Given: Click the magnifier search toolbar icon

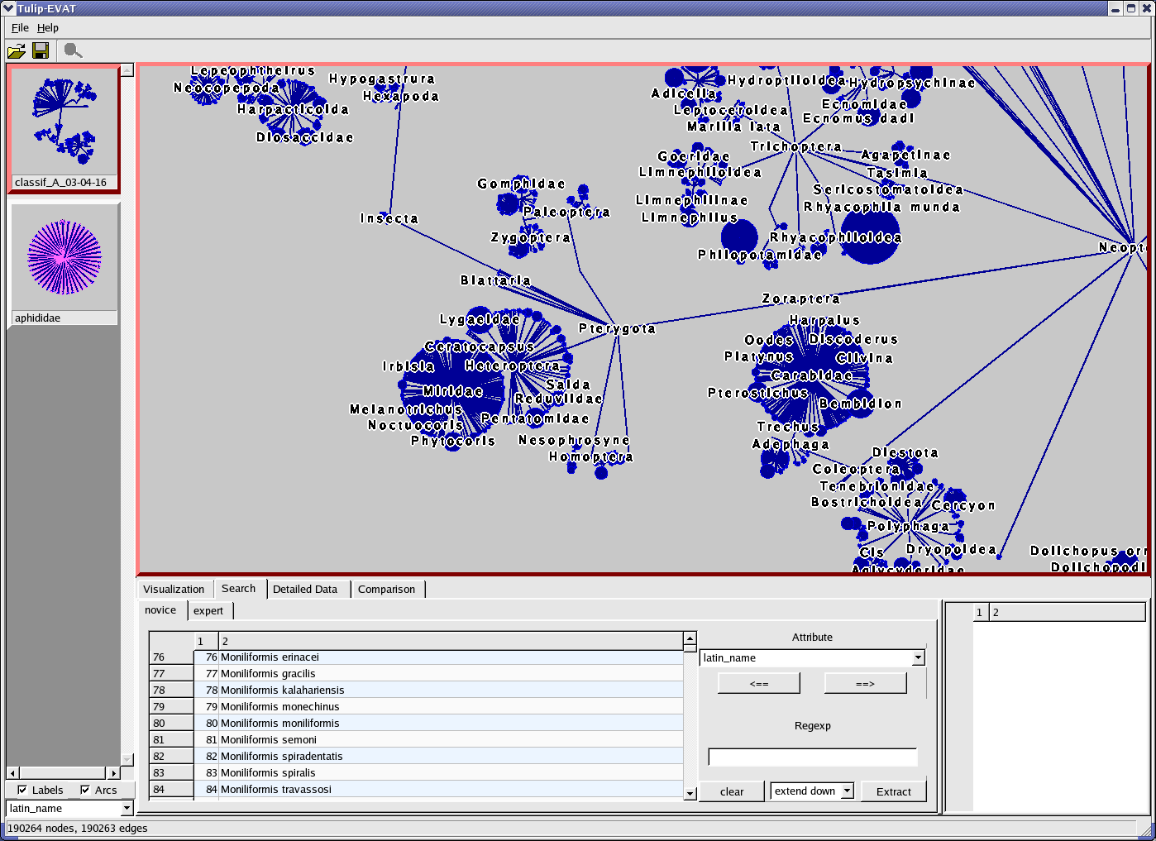Looking at the screenshot, I should tap(73, 51).
